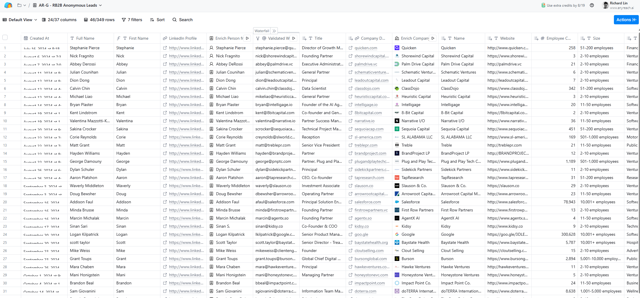
Task: Open the folder icon in the breadcrumb
Action: [x=19, y=5]
